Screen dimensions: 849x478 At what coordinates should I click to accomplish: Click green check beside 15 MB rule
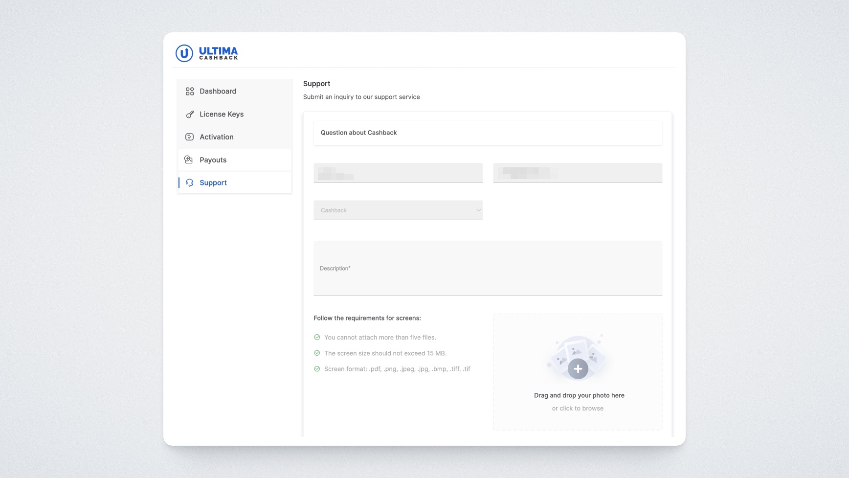(x=317, y=353)
